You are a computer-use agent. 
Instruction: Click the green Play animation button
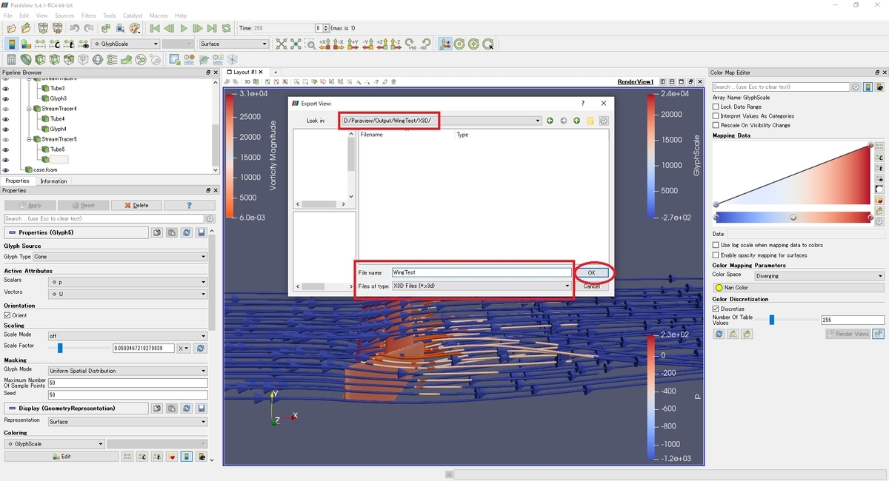pyautogui.click(x=184, y=28)
